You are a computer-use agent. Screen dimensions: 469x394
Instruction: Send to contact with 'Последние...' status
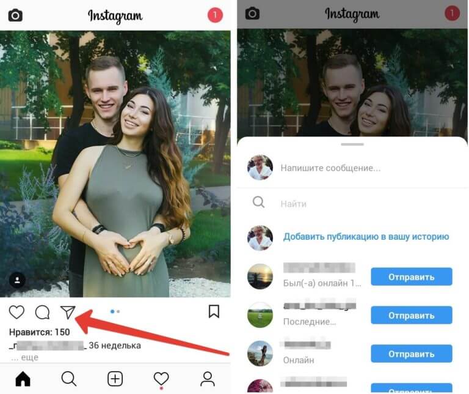click(x=411, y=315)
